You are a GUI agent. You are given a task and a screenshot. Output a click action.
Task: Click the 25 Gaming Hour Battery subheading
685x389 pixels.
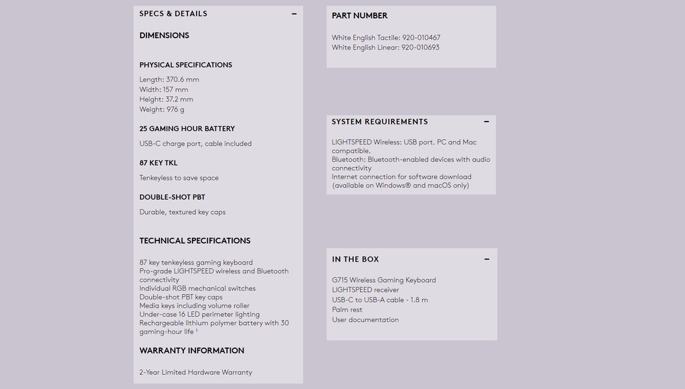[187, 129]
